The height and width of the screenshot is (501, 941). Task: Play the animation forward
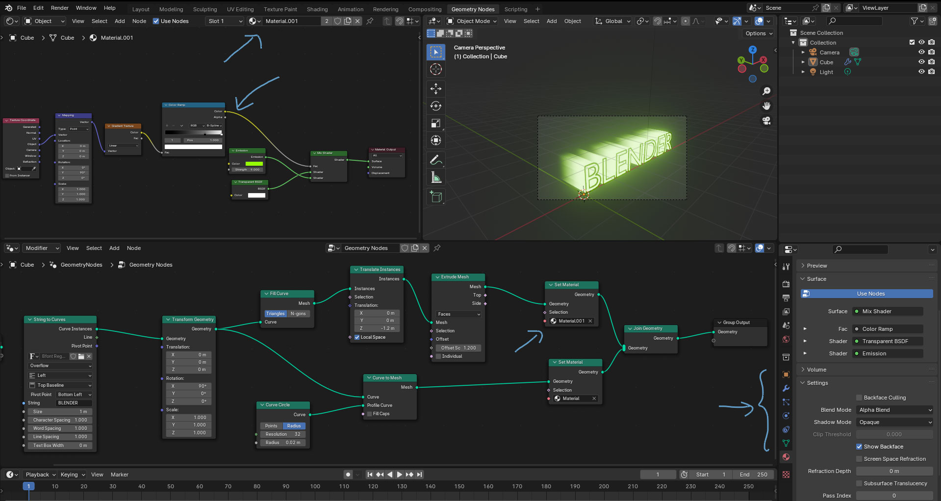[x=400, y=475]
